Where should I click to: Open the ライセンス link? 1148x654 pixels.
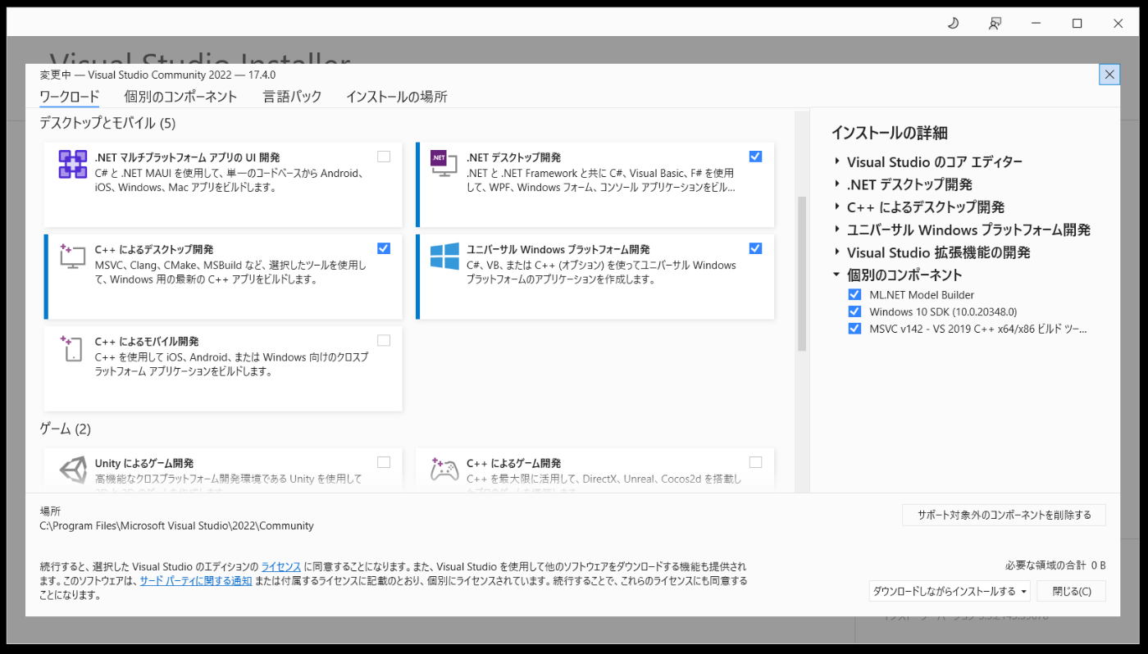coord(281,566)
